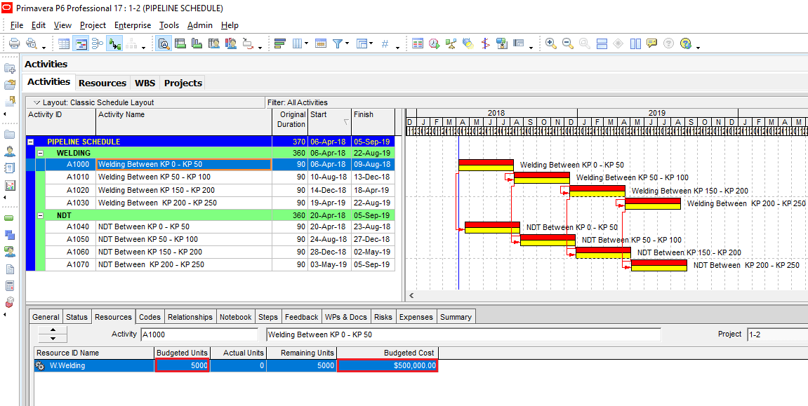Open the Expenses details tab
Viewport: 808px width, 406px height.
point(416,317)
